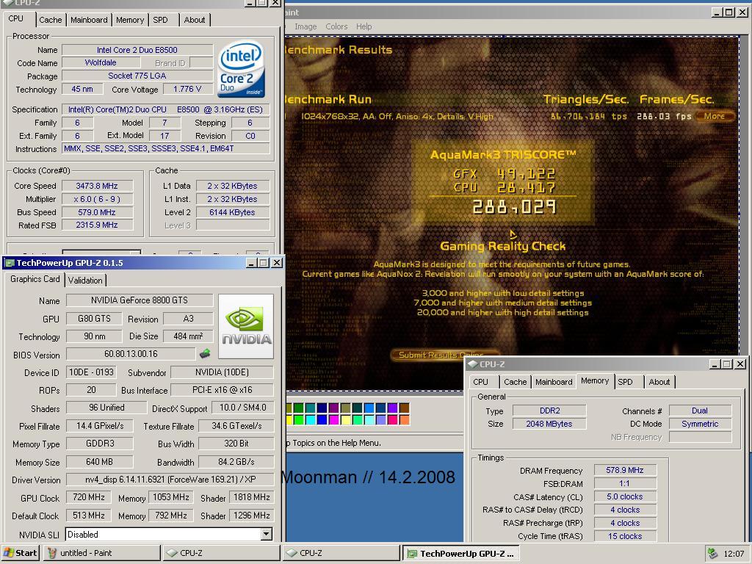The image size is (752, 564).
Task: Open the SPD tab in the top CPU-Z window
Action: coord(160,20)
